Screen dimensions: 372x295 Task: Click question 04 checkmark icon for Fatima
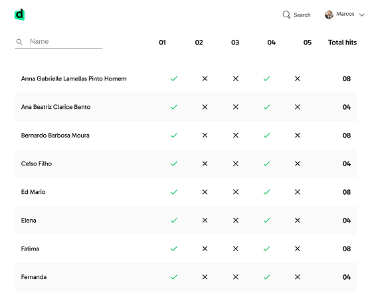pyautogui.click(x=266, y=248)
